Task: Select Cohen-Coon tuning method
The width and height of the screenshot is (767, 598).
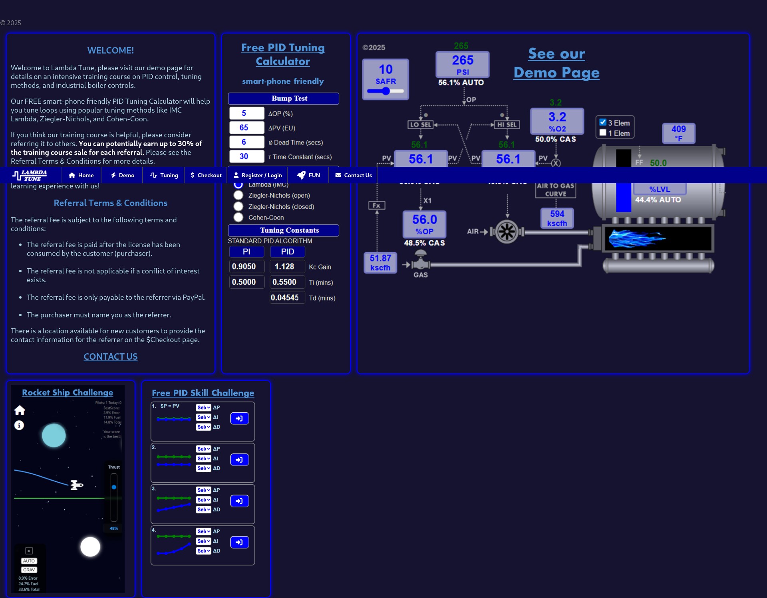Action: click(x=238, y=218)
